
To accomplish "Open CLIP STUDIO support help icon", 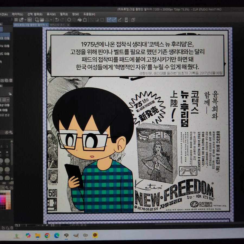I will coord(133,20).
